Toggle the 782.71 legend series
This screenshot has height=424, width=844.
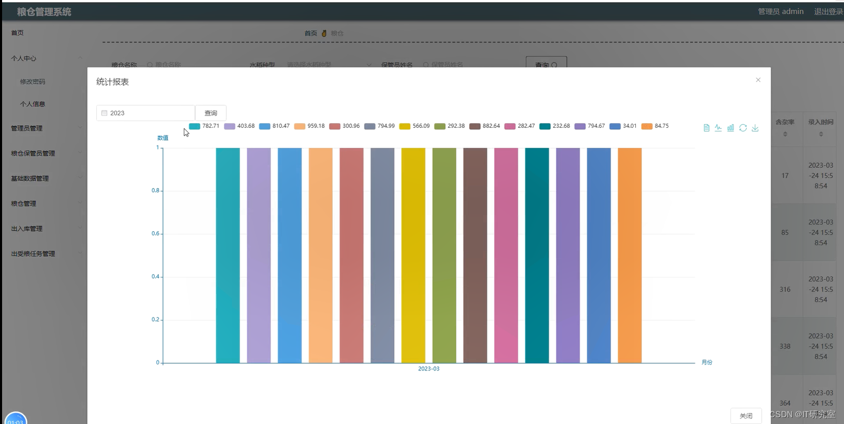coord(204,126)
